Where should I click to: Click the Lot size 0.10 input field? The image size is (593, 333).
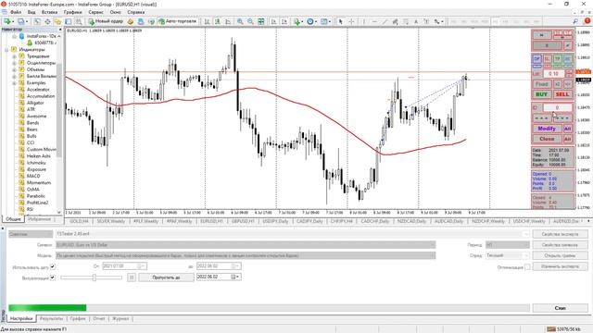[x=554, y=74]
